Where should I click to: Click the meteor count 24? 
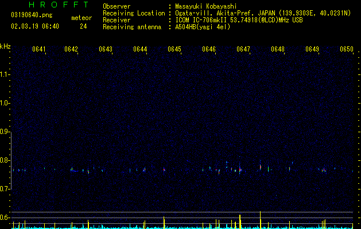coord(83,26)
